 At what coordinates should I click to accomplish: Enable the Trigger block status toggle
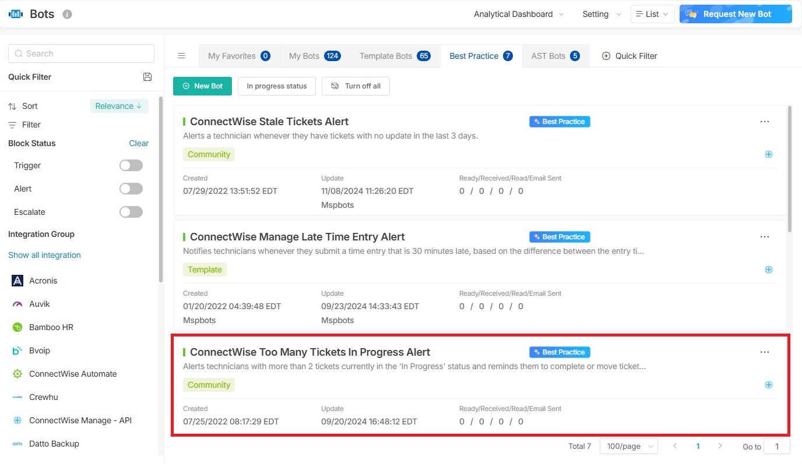pyautogui.click(x=131, y=165)
